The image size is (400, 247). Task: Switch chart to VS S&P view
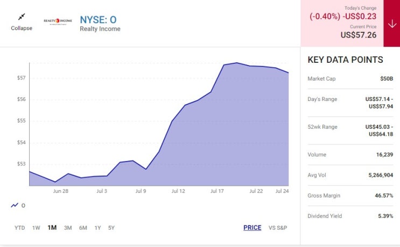tap(278, 228)
